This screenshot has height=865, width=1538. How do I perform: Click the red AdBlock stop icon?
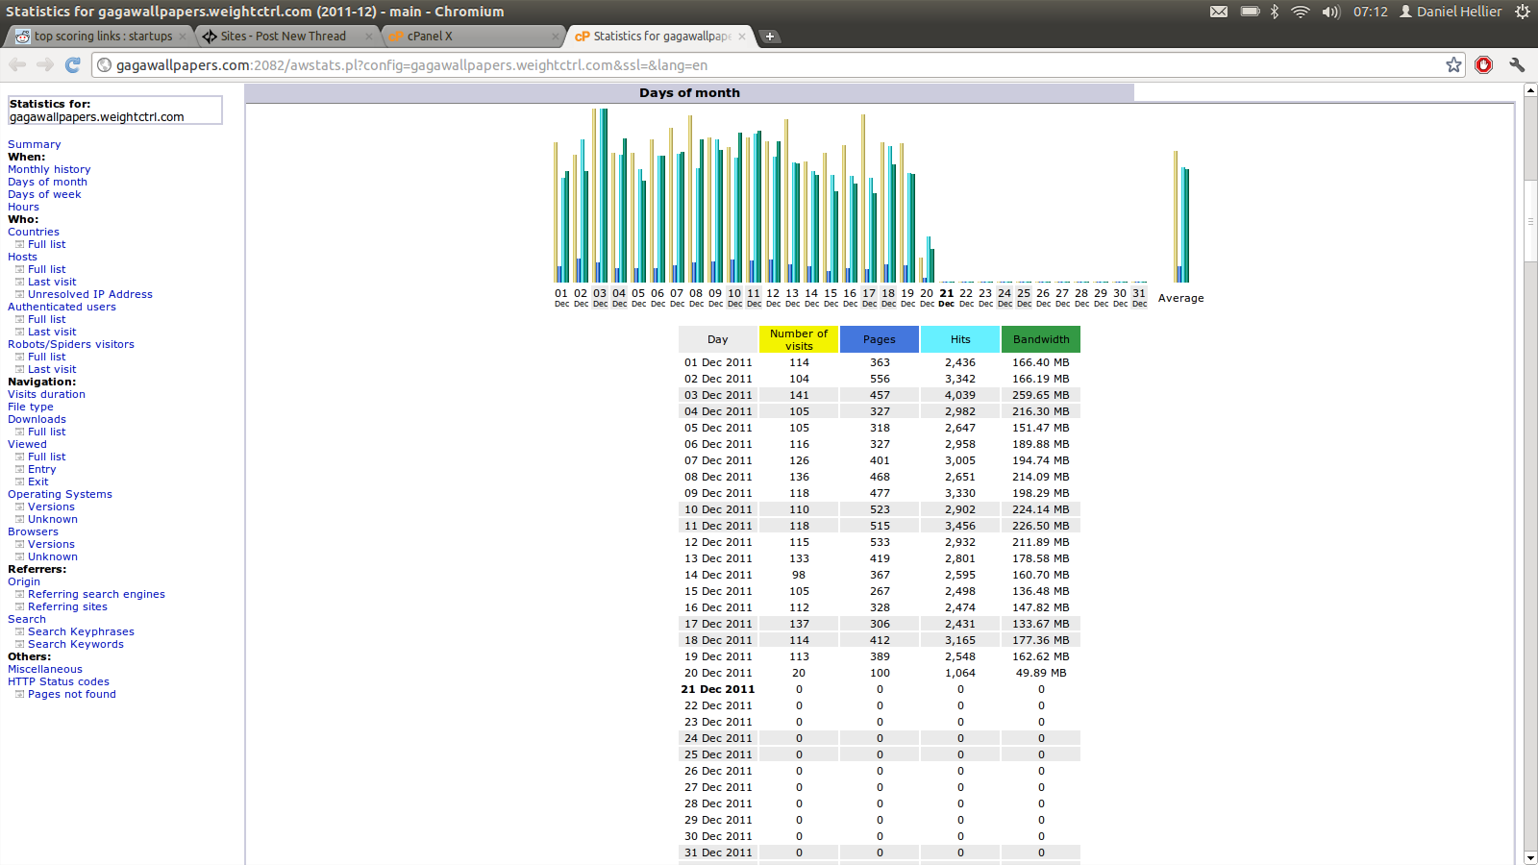click(x=1484, y=64)
